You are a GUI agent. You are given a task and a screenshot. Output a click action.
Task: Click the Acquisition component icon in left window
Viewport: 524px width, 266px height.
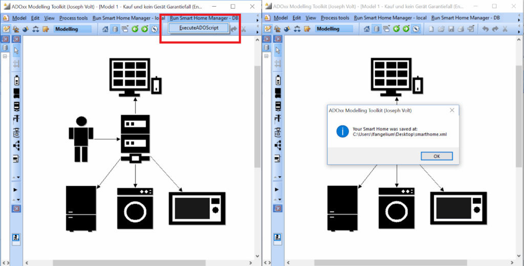pos(15,29)
